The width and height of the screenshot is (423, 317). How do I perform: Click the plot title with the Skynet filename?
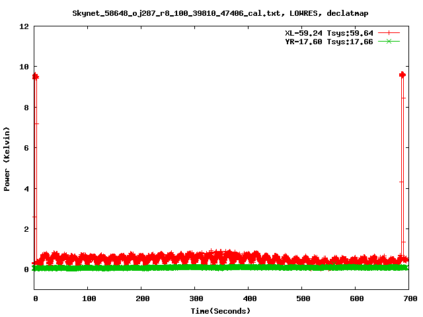[220, 13]
